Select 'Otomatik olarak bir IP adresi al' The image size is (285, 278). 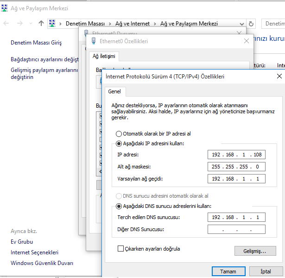pyautogui.click(x=119, y=134)
